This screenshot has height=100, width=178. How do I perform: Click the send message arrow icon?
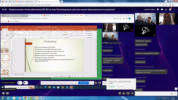[175, 93]
